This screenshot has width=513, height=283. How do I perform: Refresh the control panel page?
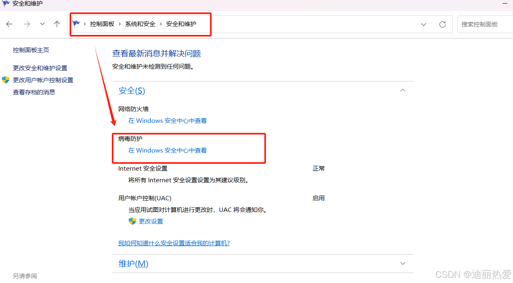click(443, 24)
